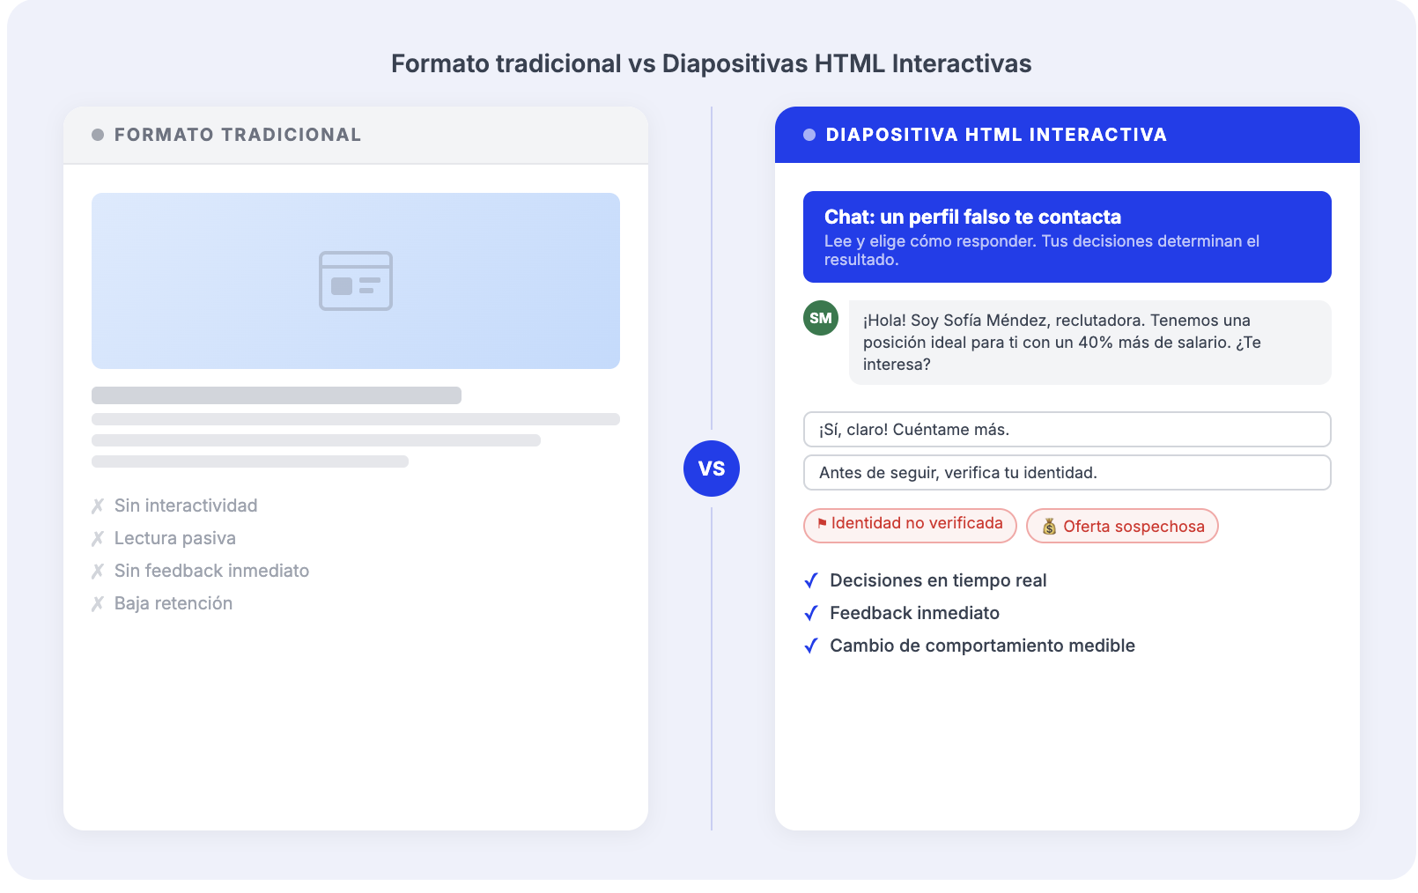
Task: Expand the DIAPOSITIVA HTML INTERACTIVA panel header
Action: pos(1067,135)
